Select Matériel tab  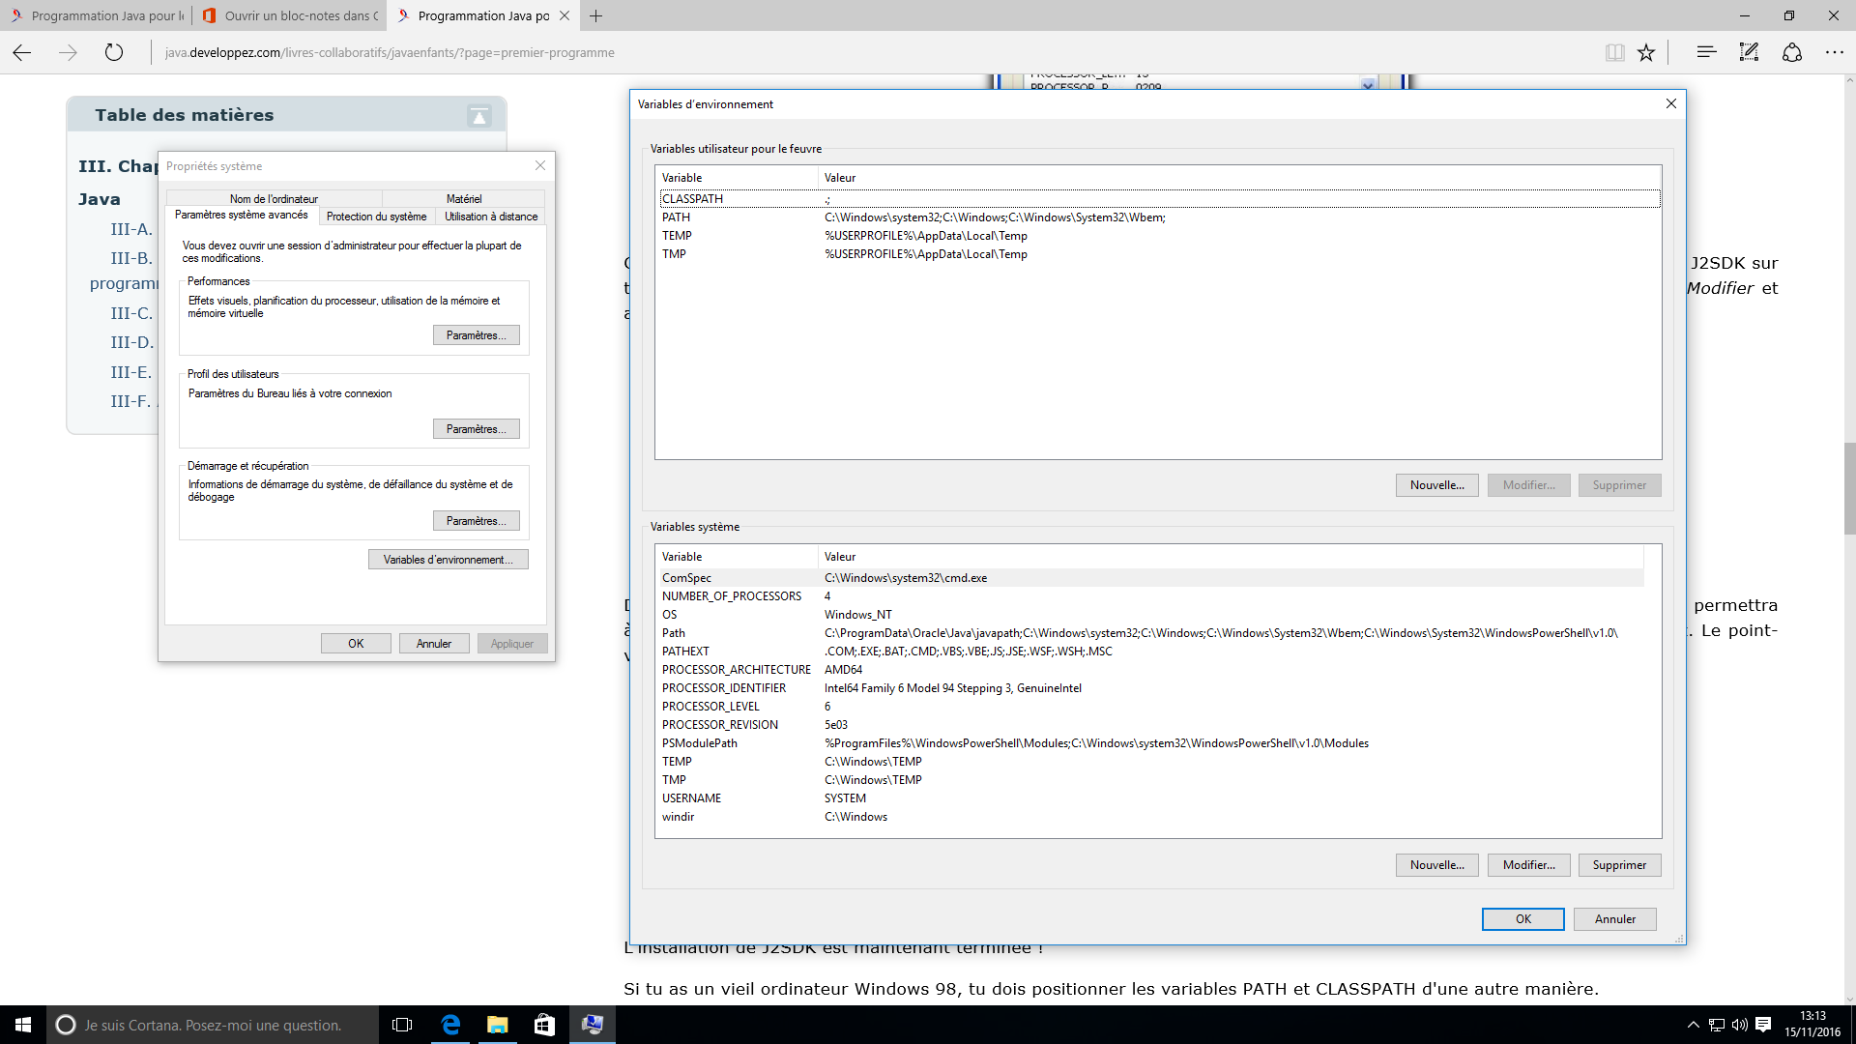click(x=464, y=198)
